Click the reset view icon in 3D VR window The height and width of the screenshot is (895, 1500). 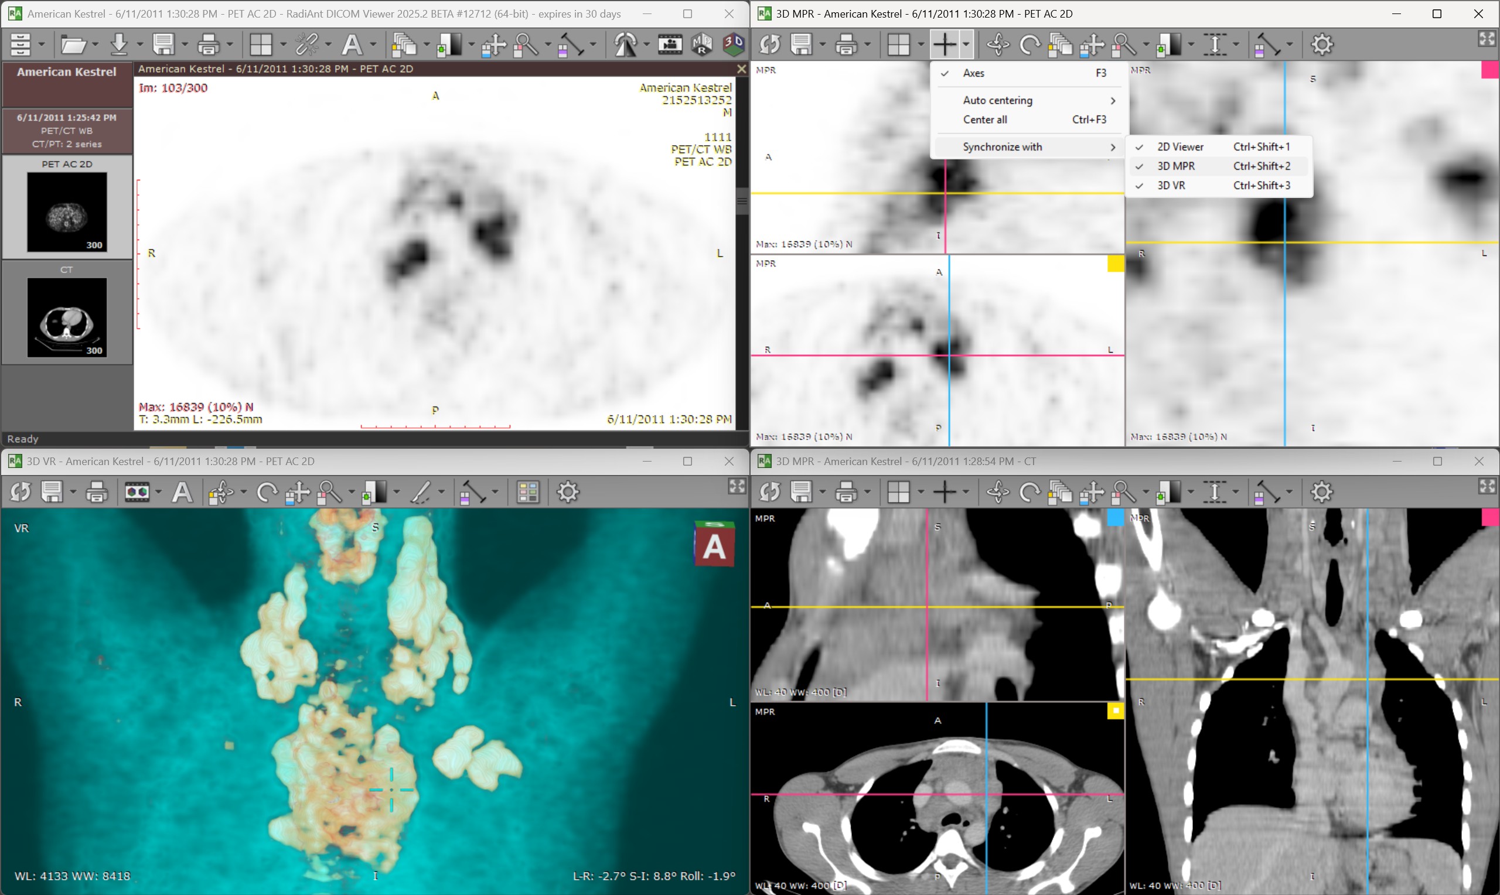tap(21, 492)
